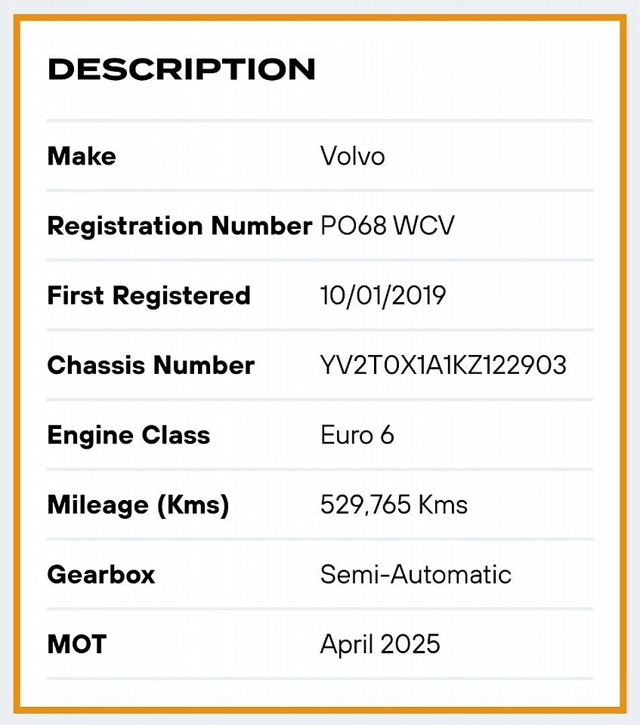Select the Make label
This screenshot has height=725, width=640.
click(82, 156)
